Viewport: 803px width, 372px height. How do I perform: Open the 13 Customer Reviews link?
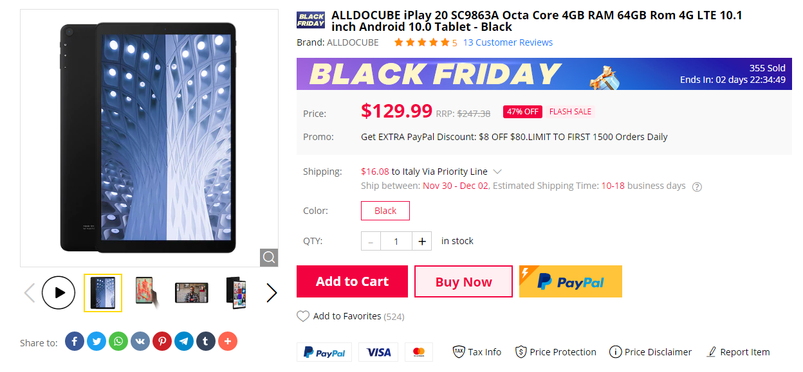508,42
